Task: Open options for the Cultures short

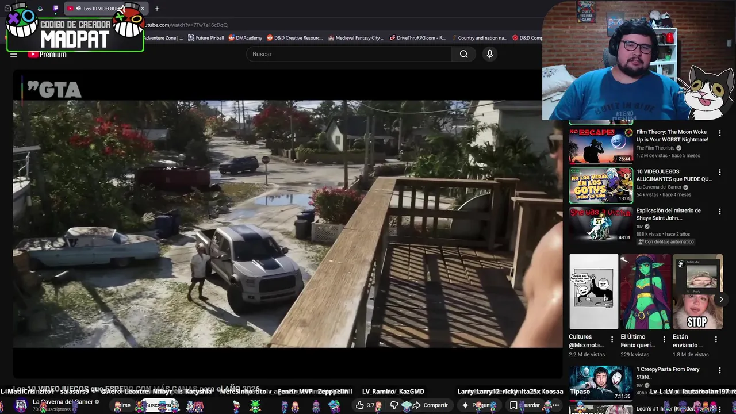Action: coord(612,339)
